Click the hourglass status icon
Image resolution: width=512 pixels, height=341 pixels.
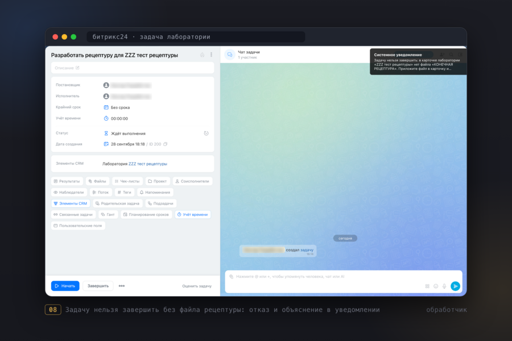(106, 133)
